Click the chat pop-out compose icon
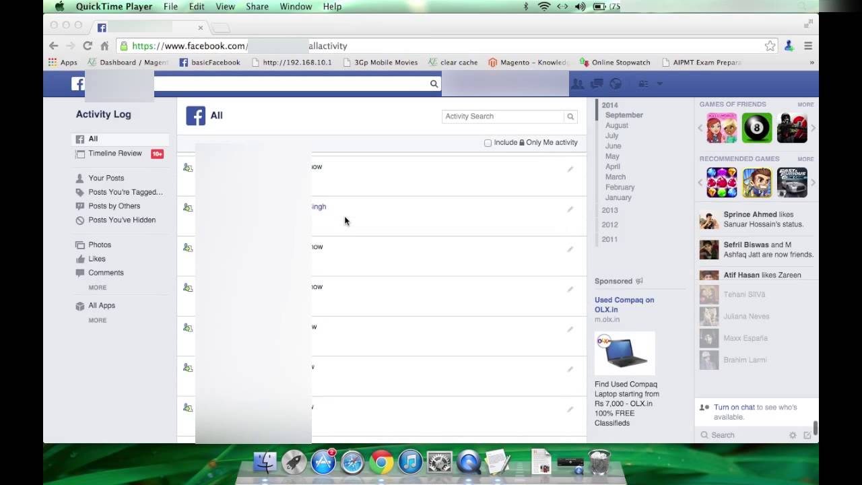Viewport: 862px width, 485px height. tap(807, 435)
